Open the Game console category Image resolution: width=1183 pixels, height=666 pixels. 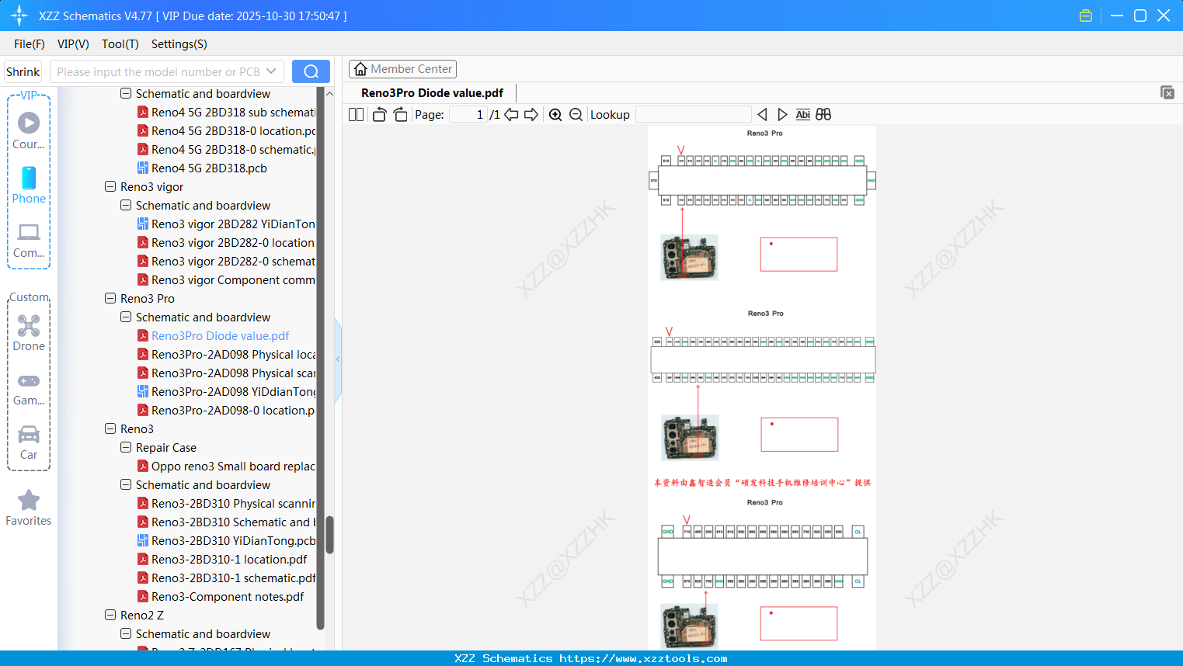[x=29, y=389]
